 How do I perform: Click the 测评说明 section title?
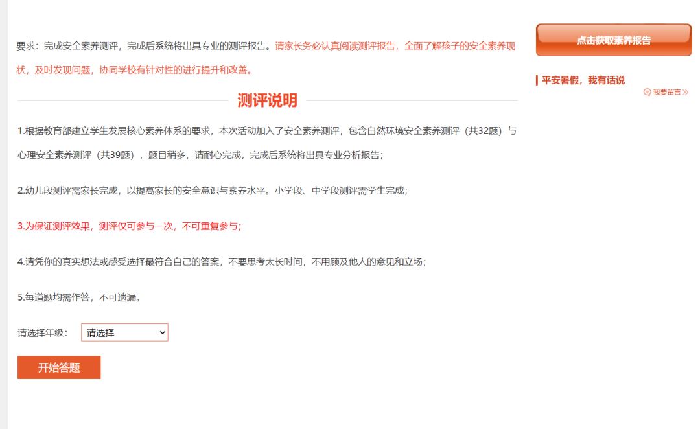(267, 100)
